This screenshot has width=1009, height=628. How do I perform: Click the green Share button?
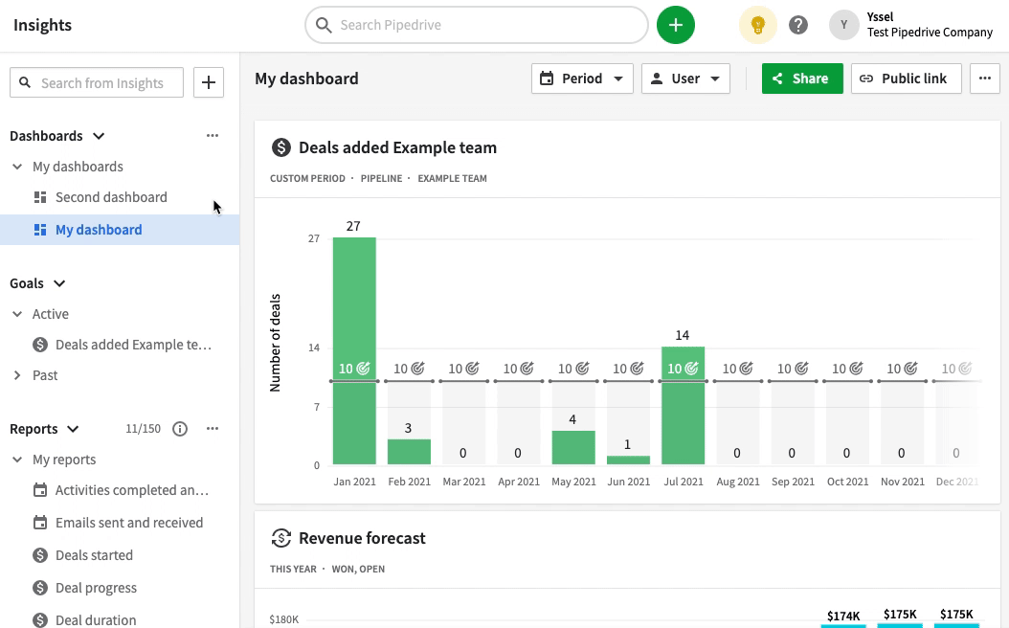point(802,78)
